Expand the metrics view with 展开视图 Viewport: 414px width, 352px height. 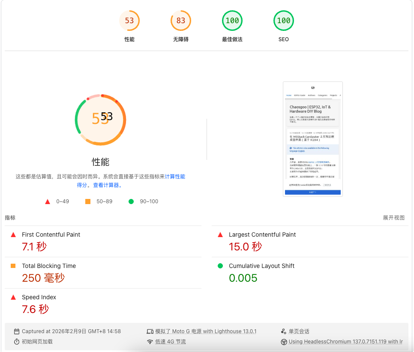click(394, 218)
